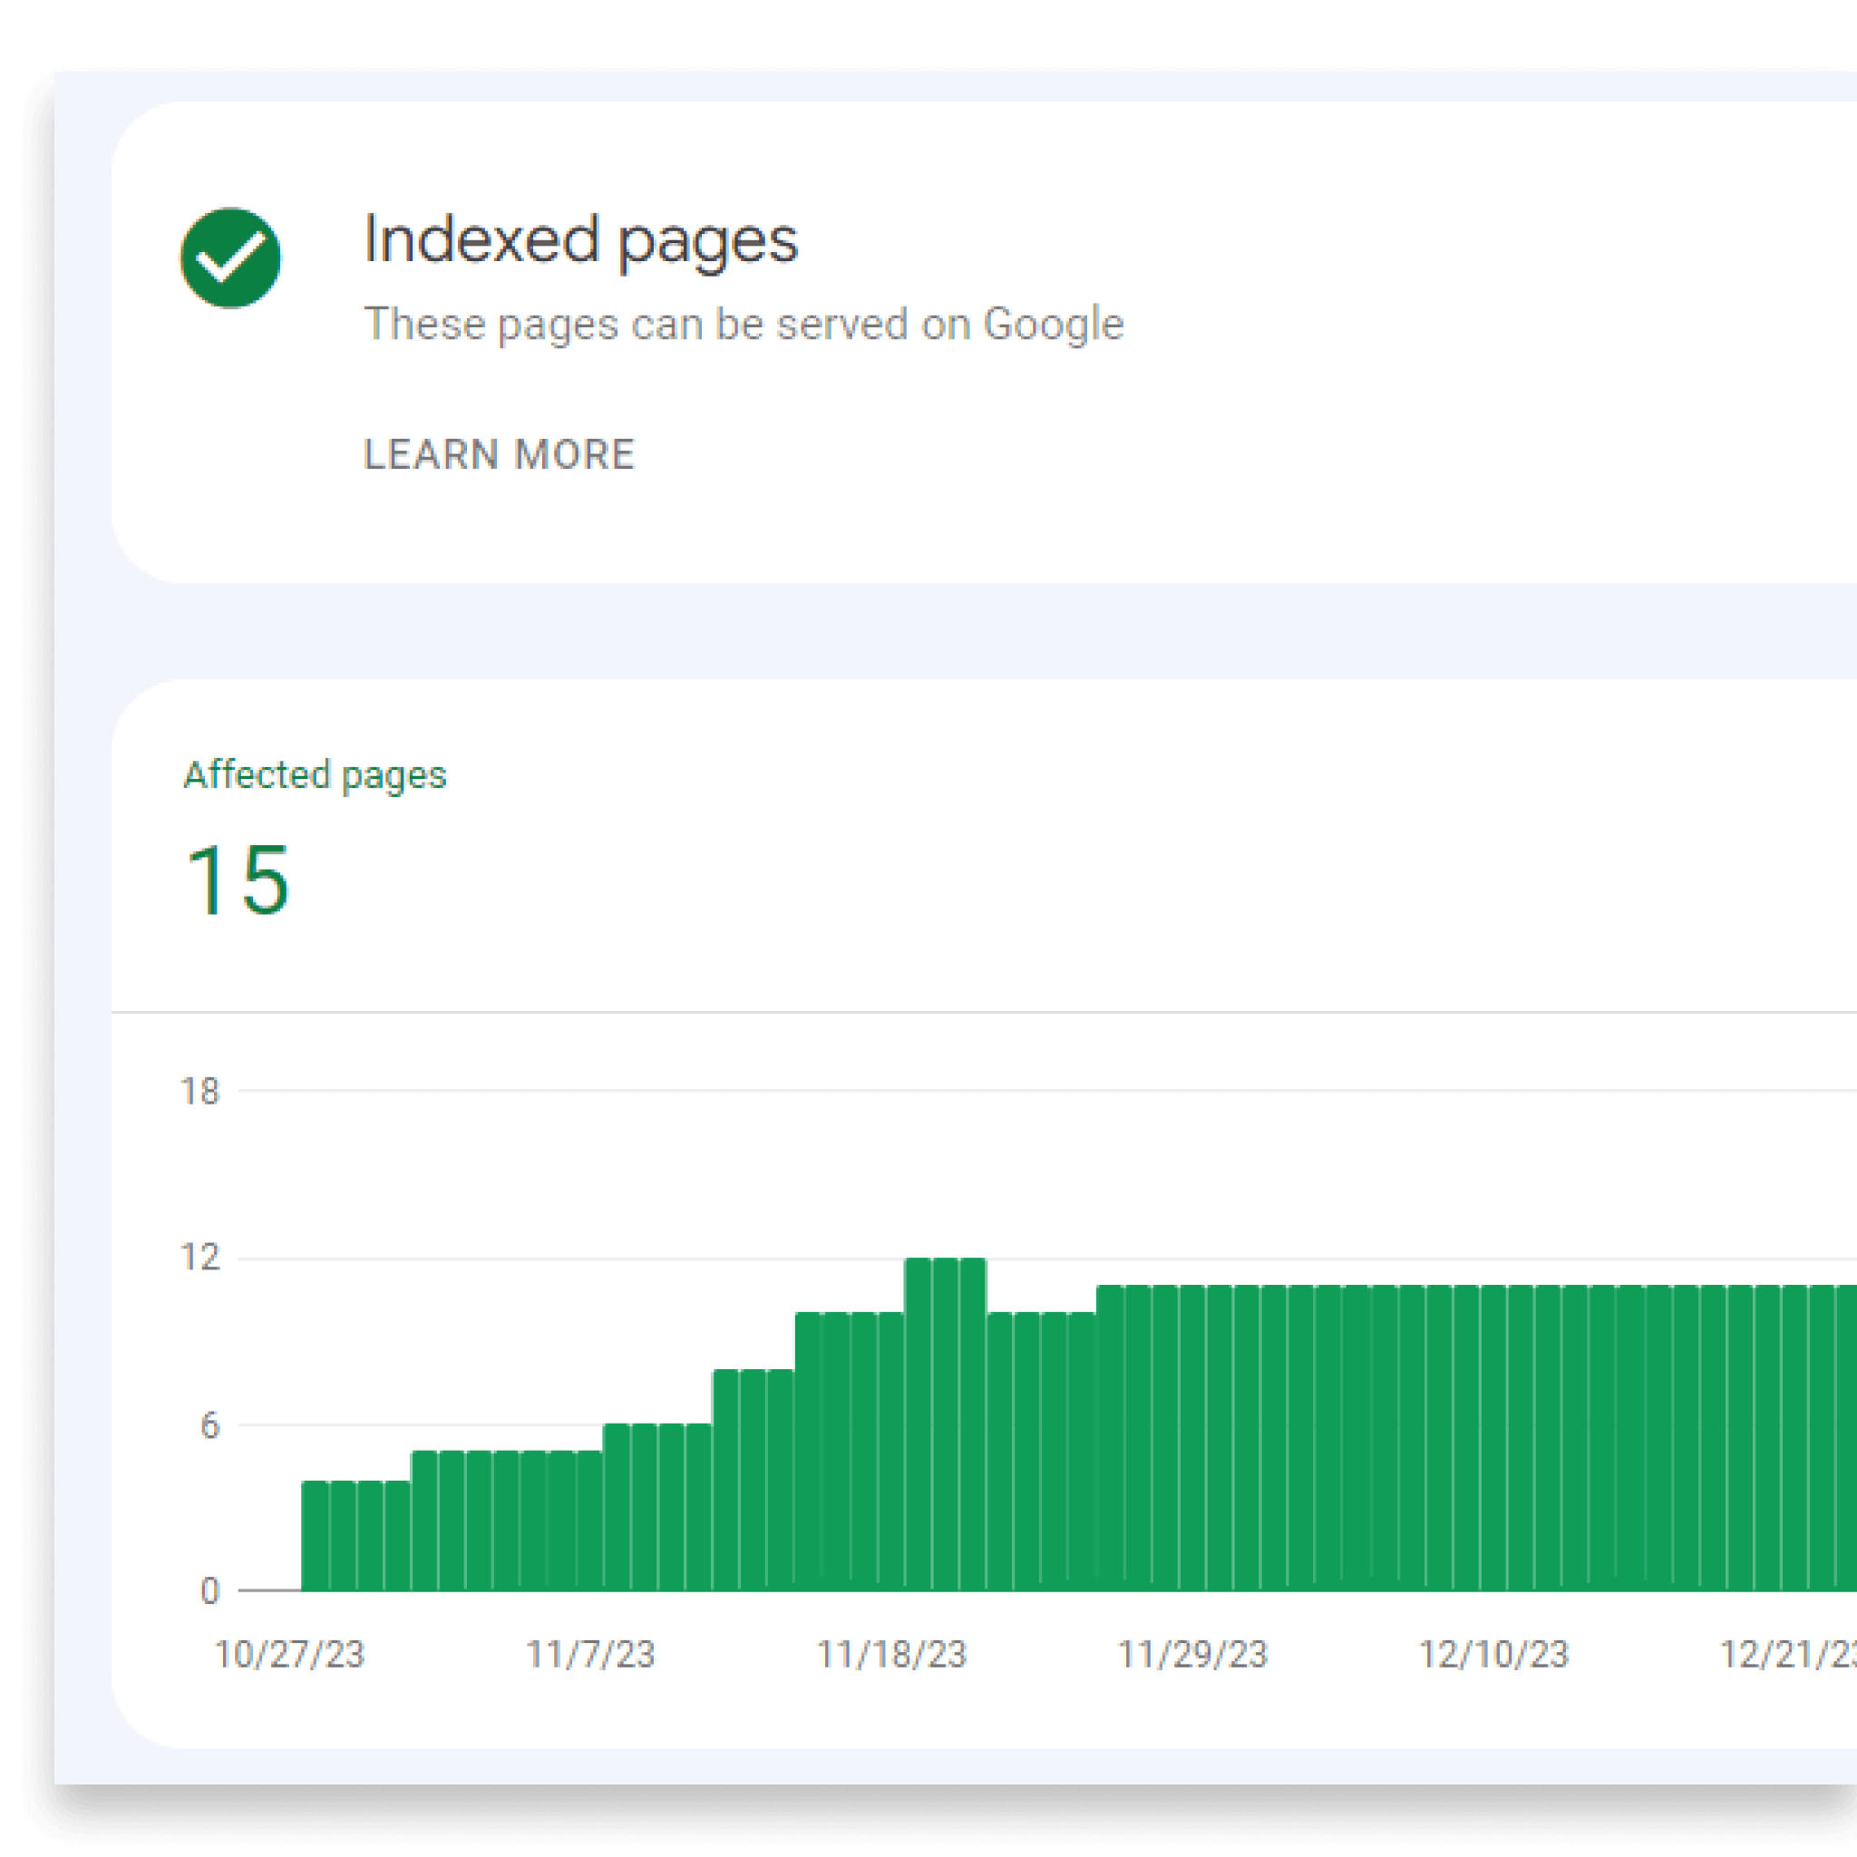This screenshot has height=1857, width=1857.
Task: Click the green success indicator circle
Action: click(230, 255)
